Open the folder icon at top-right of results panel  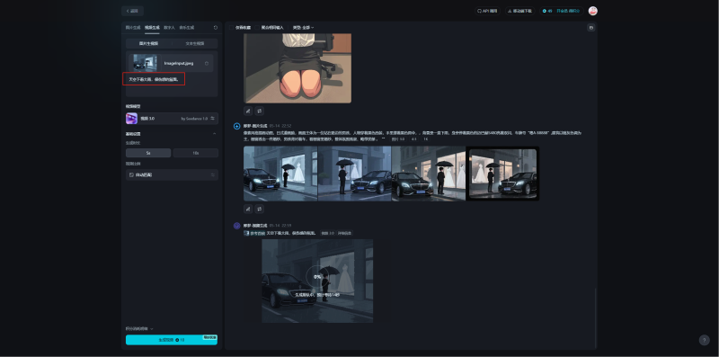point(591,28)
